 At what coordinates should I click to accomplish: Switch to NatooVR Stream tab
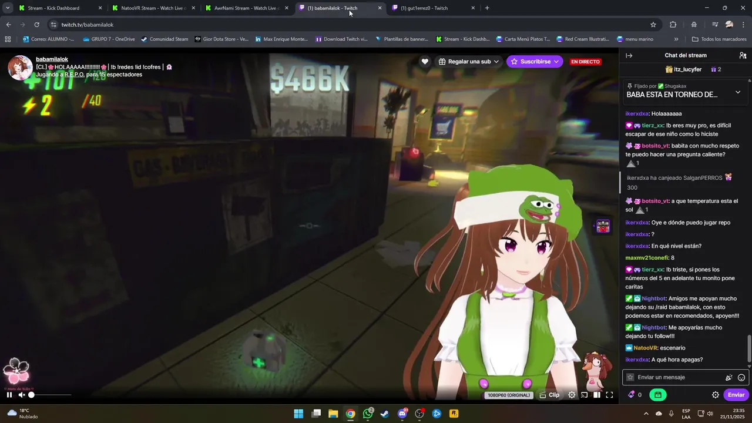(x=153, y=8)
